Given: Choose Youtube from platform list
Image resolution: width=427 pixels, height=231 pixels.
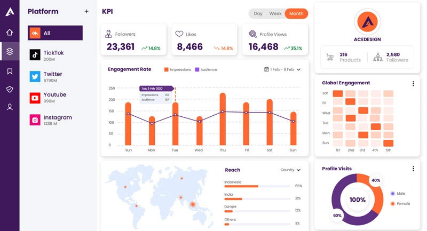Looking at the screenshot, I should [x=55, y=98].
